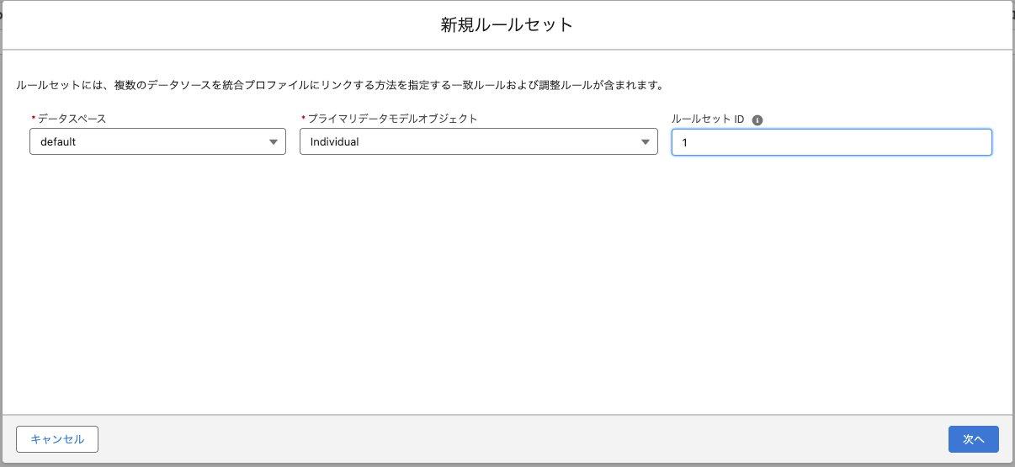Click the gray footer bar between キャンセル and 次へ
This screenshot has height=467, width=1015.
point(522,439)
